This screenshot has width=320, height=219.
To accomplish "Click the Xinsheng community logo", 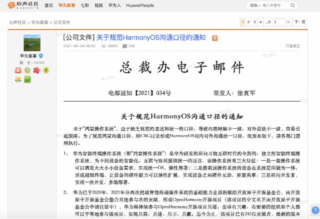I will click(x=23, y=5).
